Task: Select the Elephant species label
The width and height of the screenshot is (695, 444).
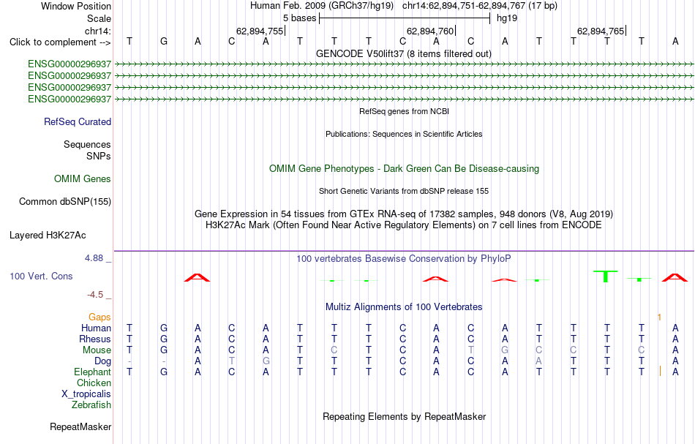Action: (x=93, y=372)
